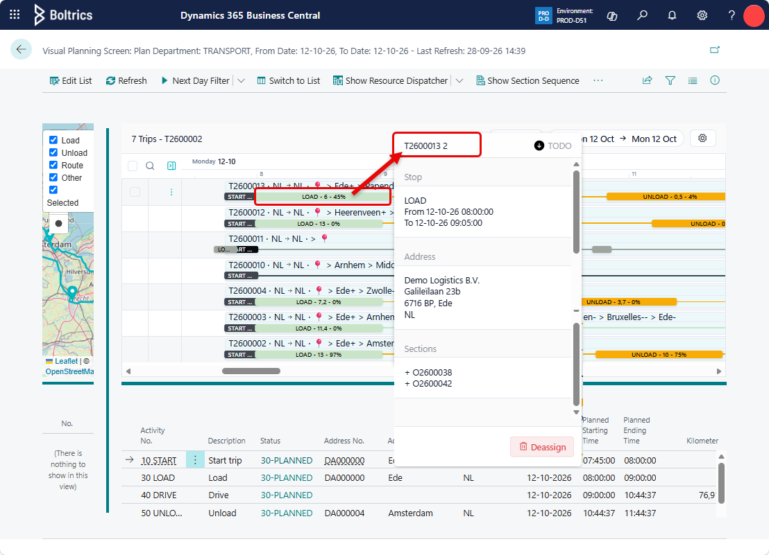Open planner settings gear near date range
769x555 pixels.
[702, 139]
